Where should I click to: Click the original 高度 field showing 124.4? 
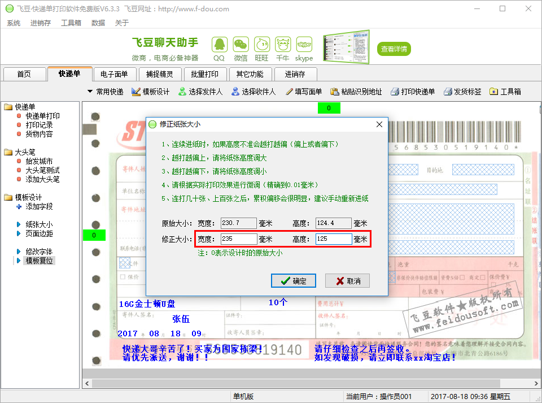tap(334, 223)
